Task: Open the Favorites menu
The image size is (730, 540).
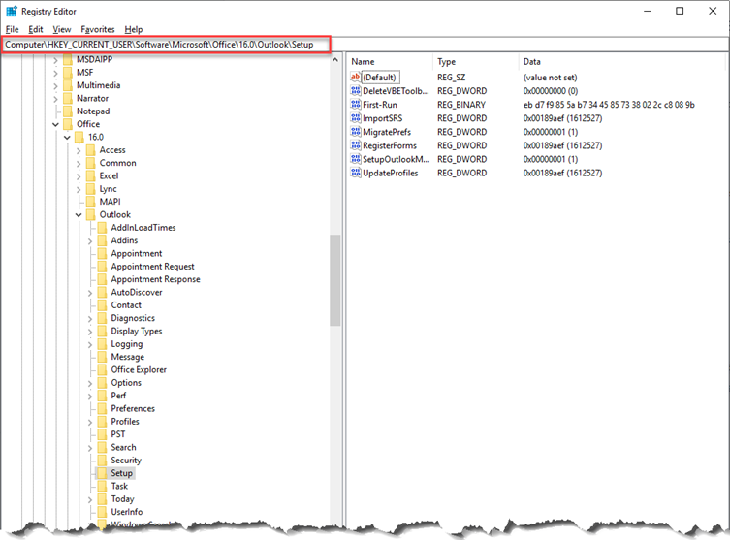Action: (x=98, y=29)
